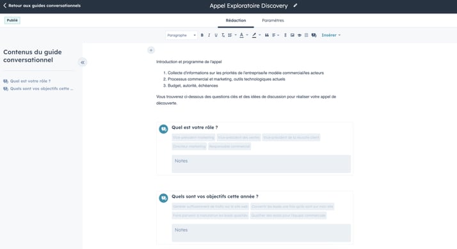Click the text Introduction et programme de l'appel
Screen dimensions: 457x249
pos(189,62)
